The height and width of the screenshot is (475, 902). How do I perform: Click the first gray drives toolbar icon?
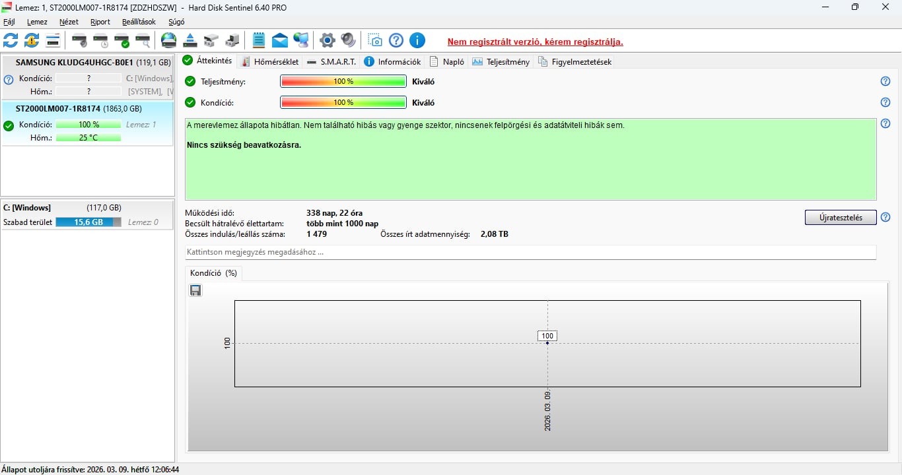(x=211, y=40)
